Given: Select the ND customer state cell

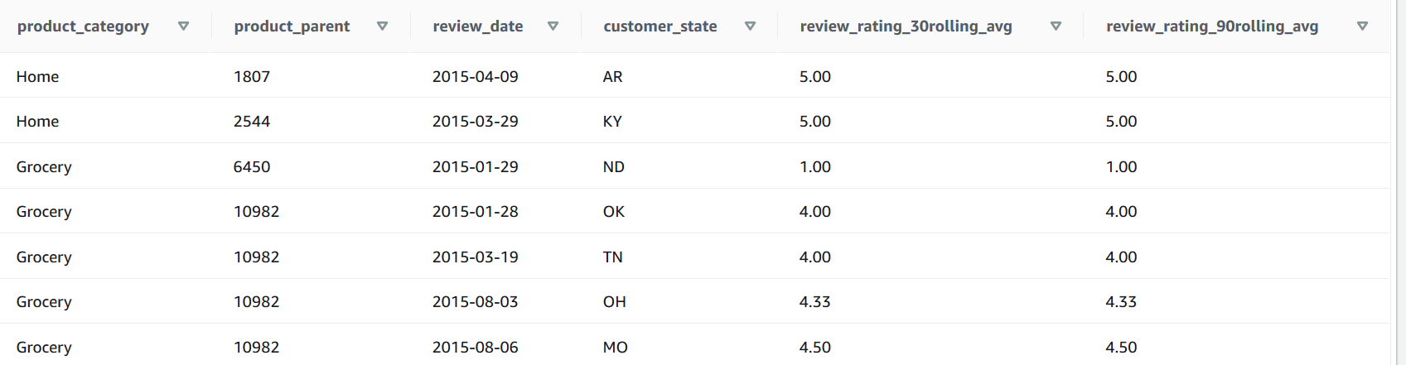Looking at the screenshot, I should point(614,167).
